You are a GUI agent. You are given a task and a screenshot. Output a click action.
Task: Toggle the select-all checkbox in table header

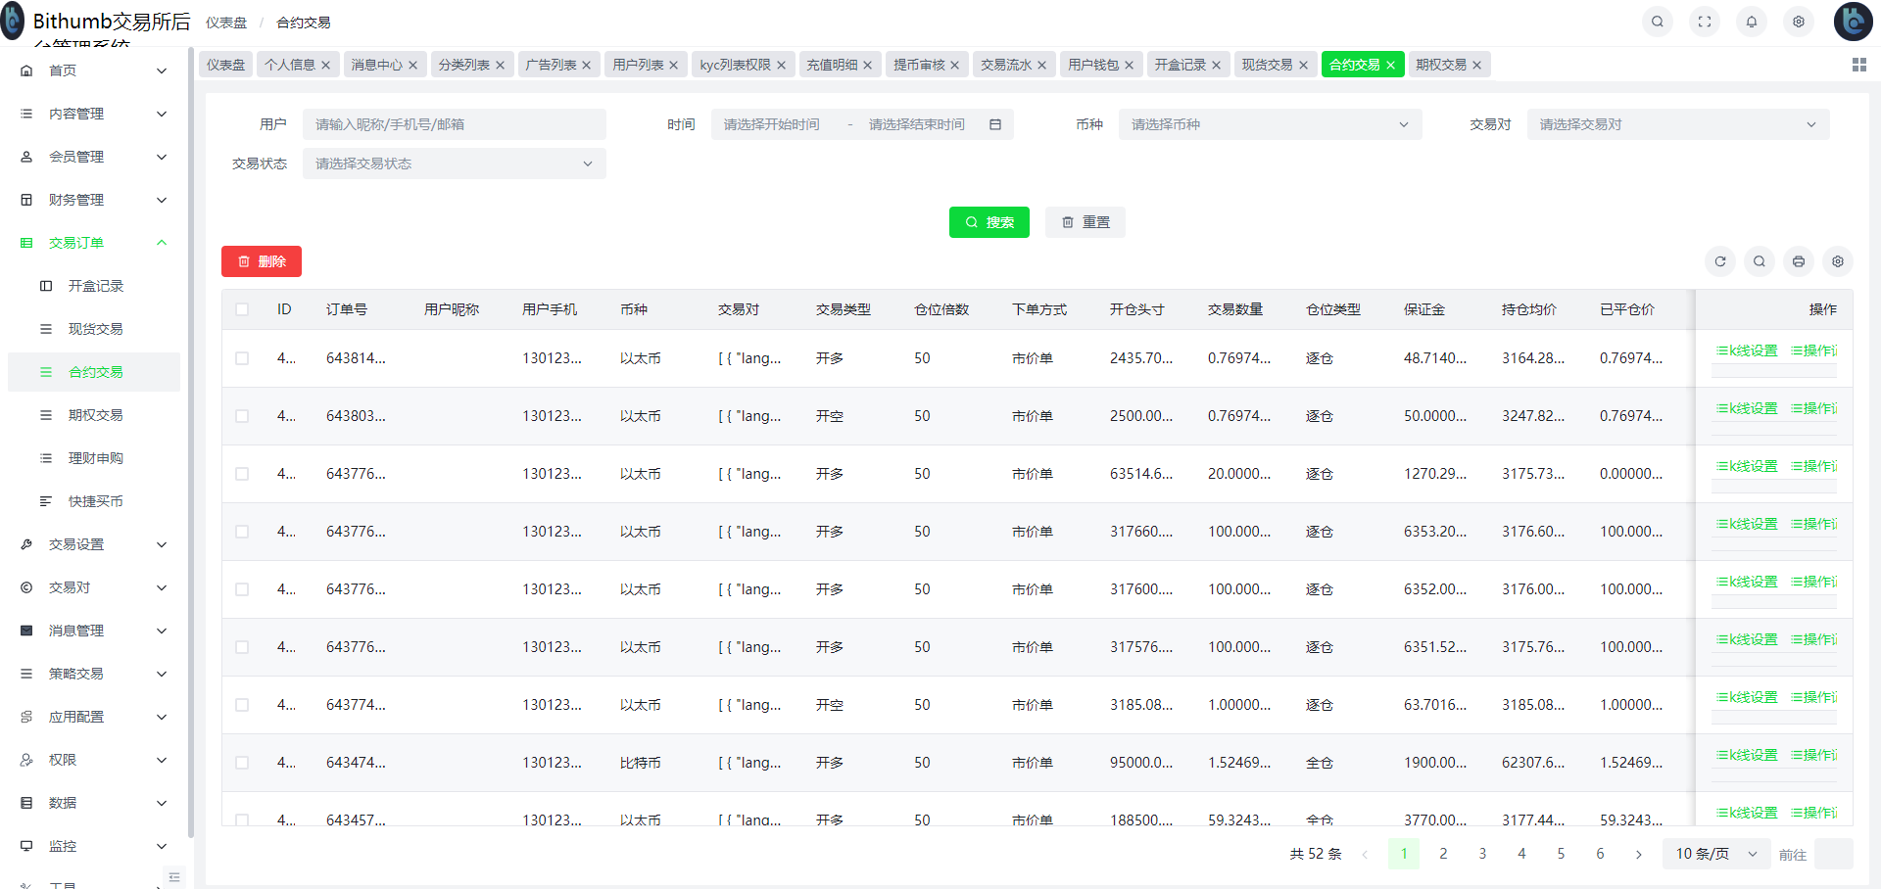(242, 309)
